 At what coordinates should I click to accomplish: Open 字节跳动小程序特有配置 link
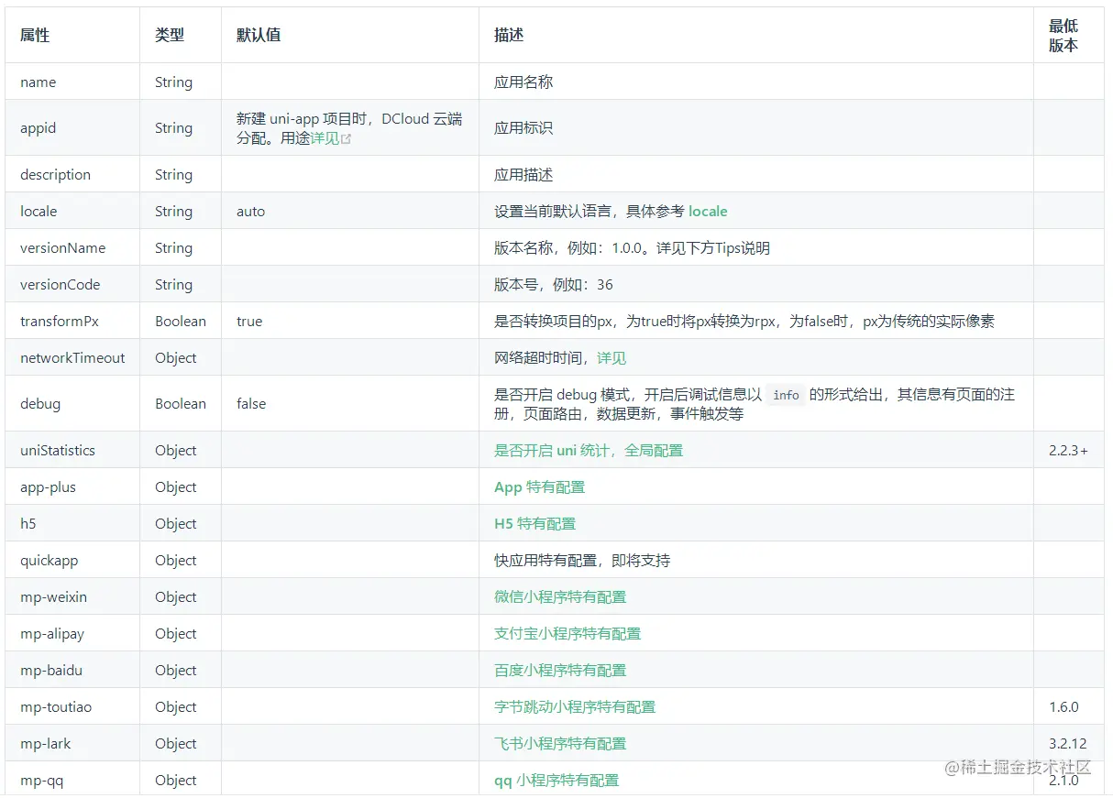[x=575, y=706]
